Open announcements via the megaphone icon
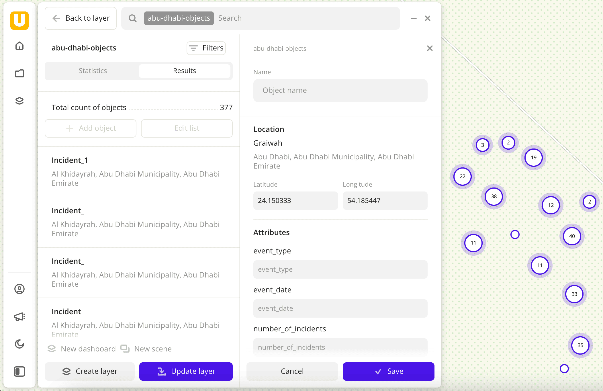This screenshot has height=391, width=603. coord(19,317)
